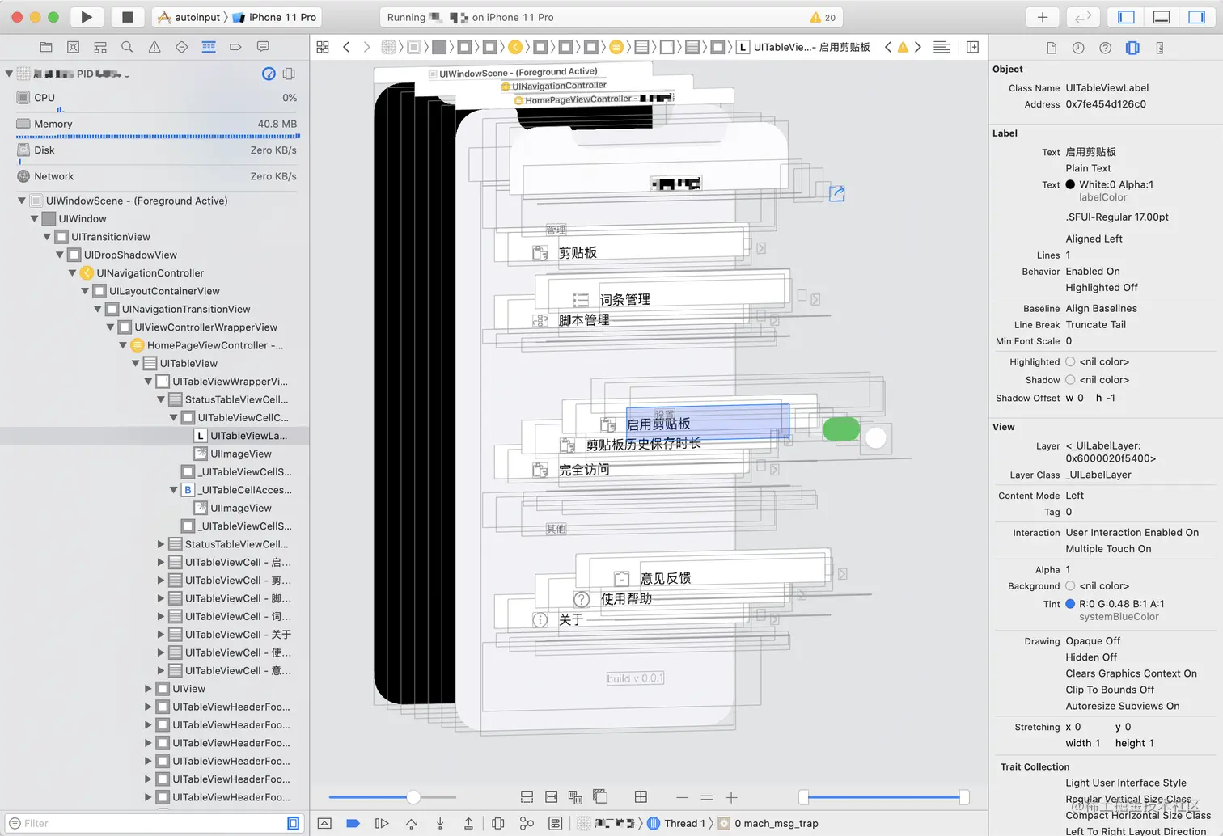Open the Symbol navigator icon
Screen dimensions: 1223x836
click(100, 47)
